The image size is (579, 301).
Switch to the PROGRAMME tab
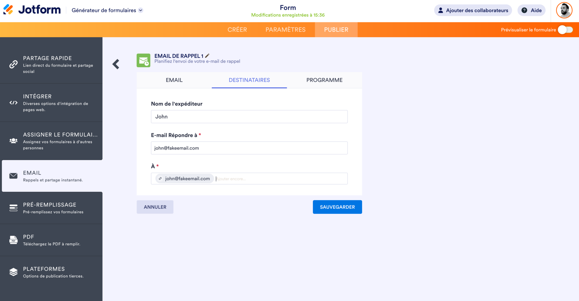[324, 80]
